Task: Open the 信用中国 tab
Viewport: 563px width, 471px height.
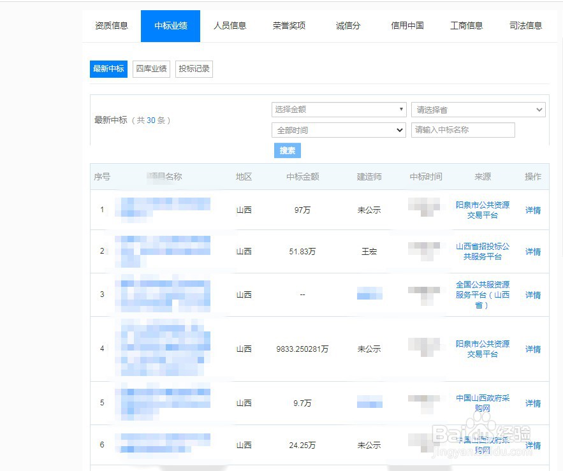Action: (x=407, y=26)
